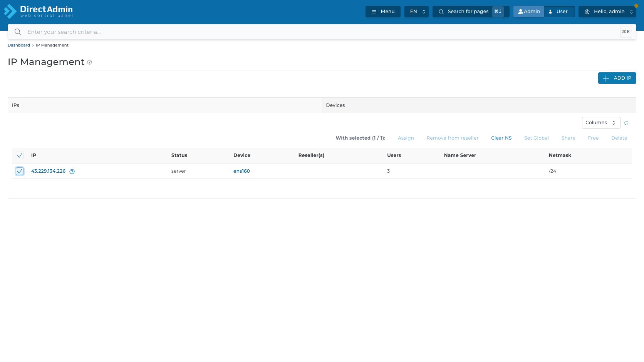The width and height of the screenshot is (644, 362).
Task: Click the Delete action
Action: (619, 138)
